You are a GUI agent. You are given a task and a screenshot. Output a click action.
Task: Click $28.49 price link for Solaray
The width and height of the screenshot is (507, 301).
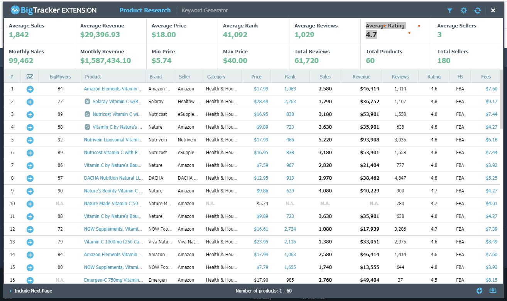point(261,102)
